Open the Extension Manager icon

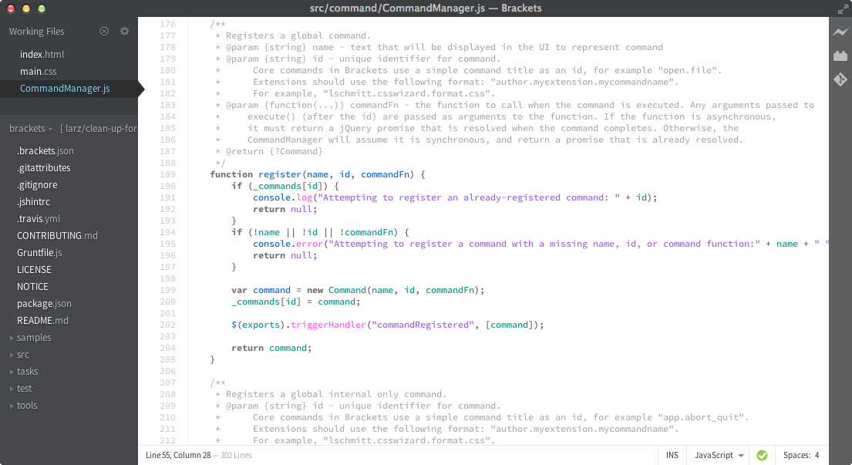pos(840,56)
